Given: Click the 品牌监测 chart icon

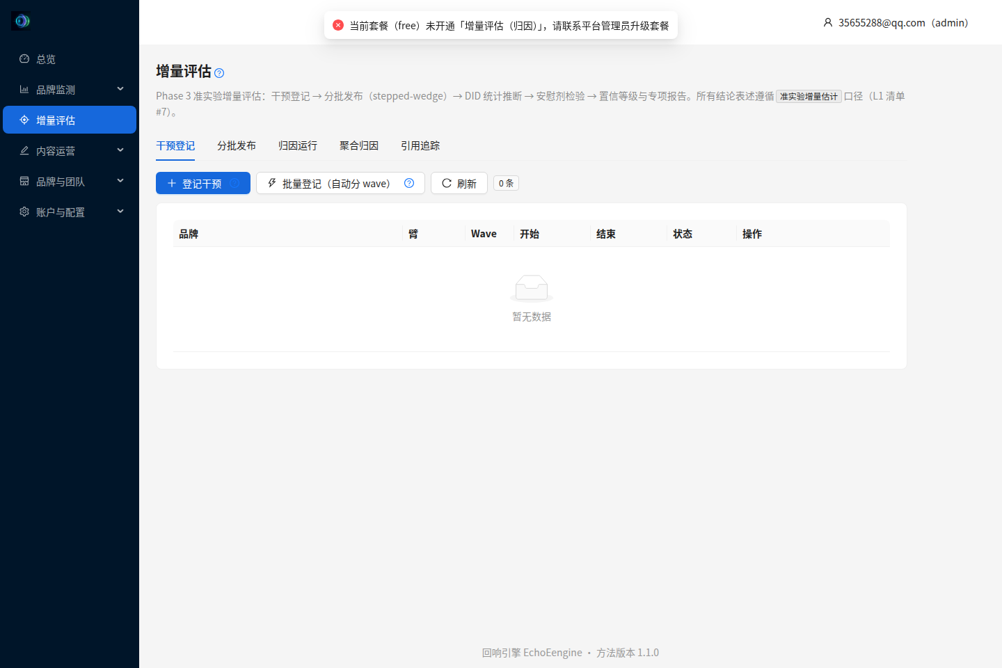Looking at the screenshot, I should coord(24,89).
